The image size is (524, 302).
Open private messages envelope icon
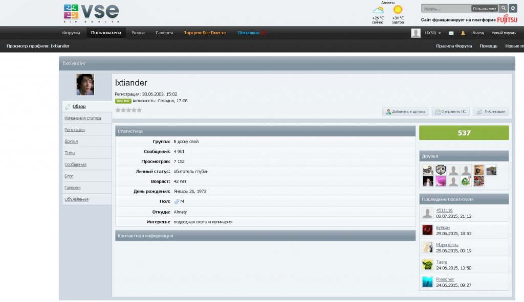click(451, 33)
